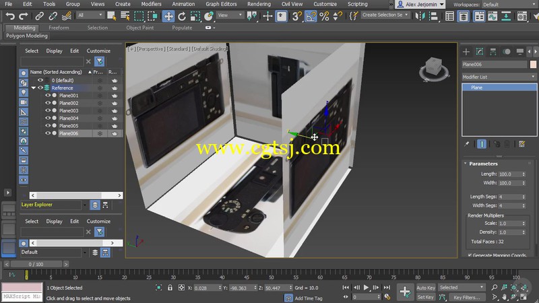Click the Key Filters button
This screenshot has width=539, height=303.
466,297
